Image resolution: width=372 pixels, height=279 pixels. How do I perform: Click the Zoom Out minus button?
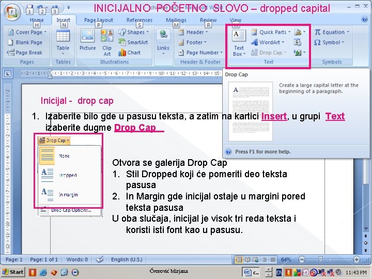click(302, 259)
